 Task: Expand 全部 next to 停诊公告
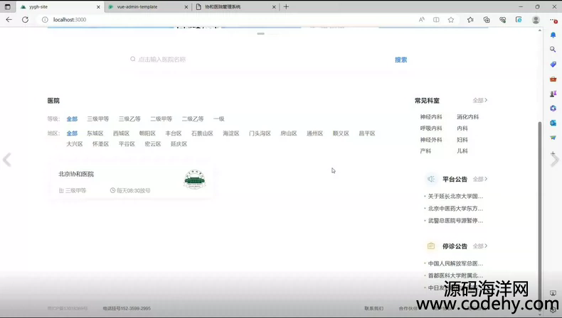(480, 246)
